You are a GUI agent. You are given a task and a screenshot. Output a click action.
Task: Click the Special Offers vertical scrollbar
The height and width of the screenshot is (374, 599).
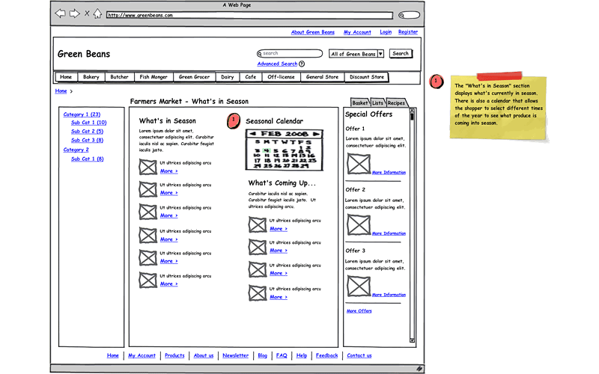[x=412, y=224]
